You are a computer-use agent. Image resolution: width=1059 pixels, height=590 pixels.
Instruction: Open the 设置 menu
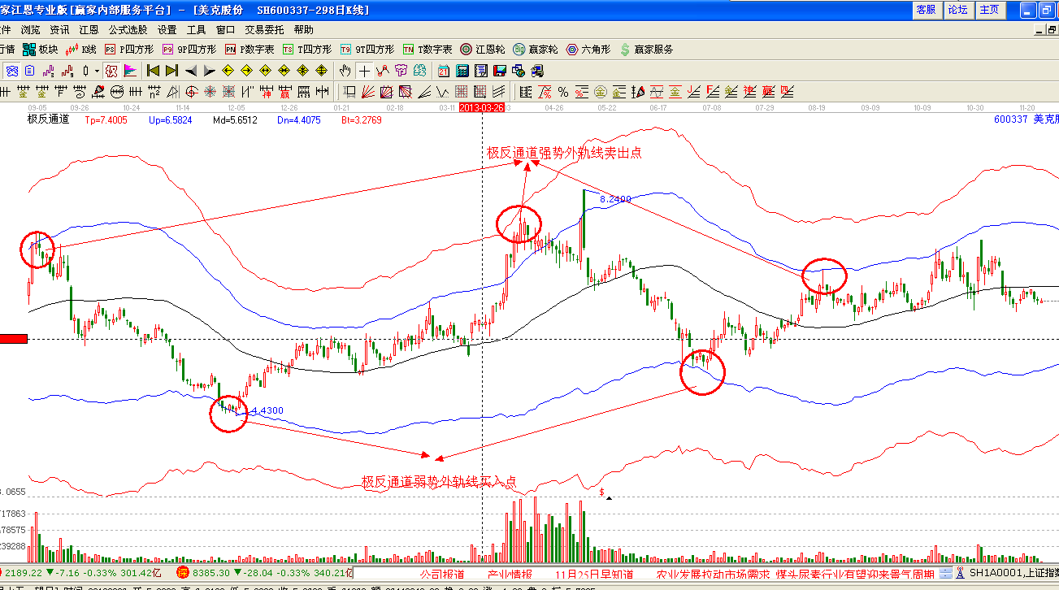click(167, 30)
